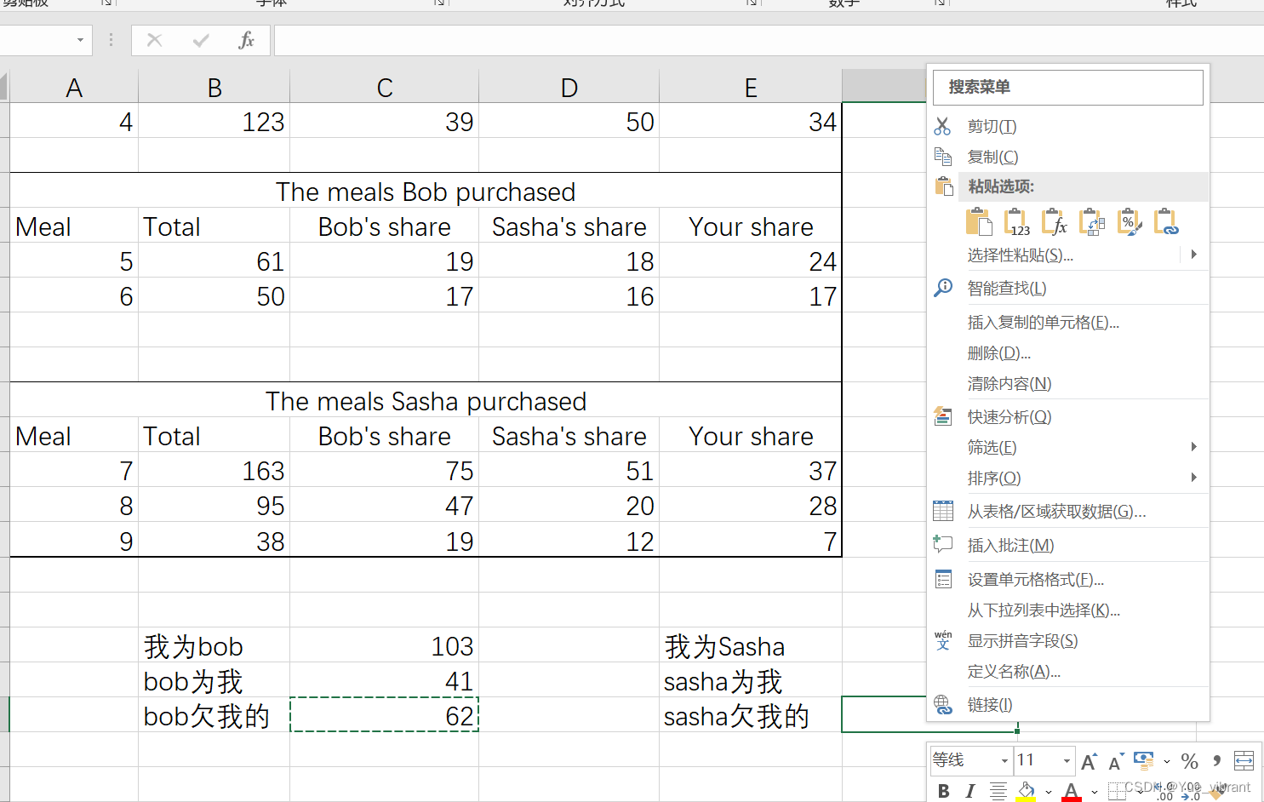Image resolution: width=1264 pixels, height=802 pixels.
Task: Select the Paste Link clipboard icon
Action: 1164,221
